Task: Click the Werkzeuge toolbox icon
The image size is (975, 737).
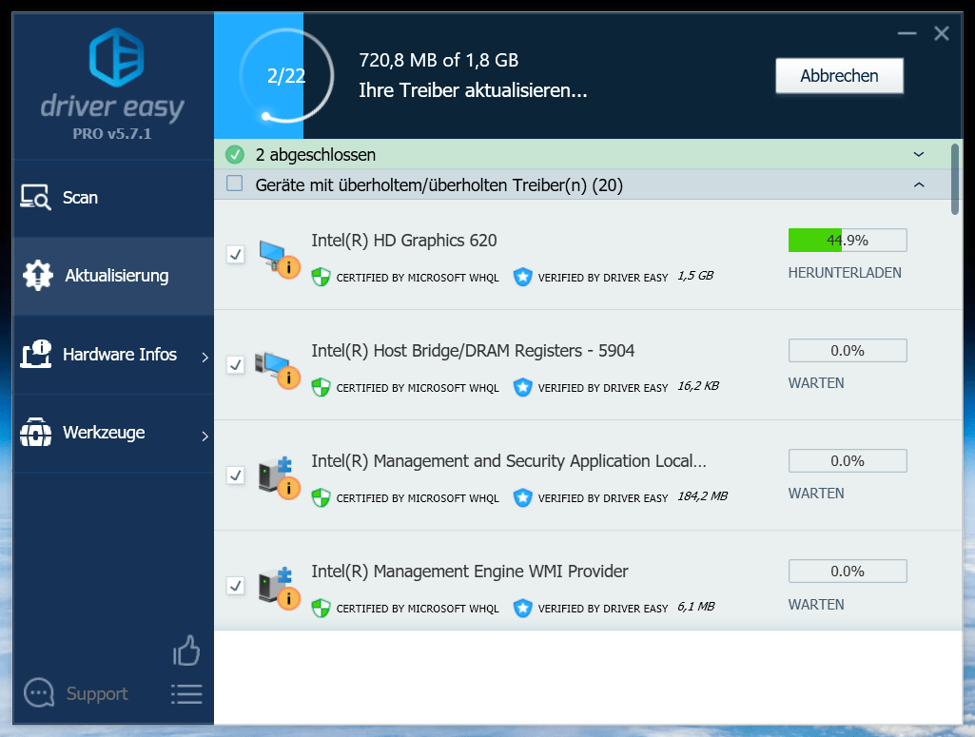Action: click(35, 432)
